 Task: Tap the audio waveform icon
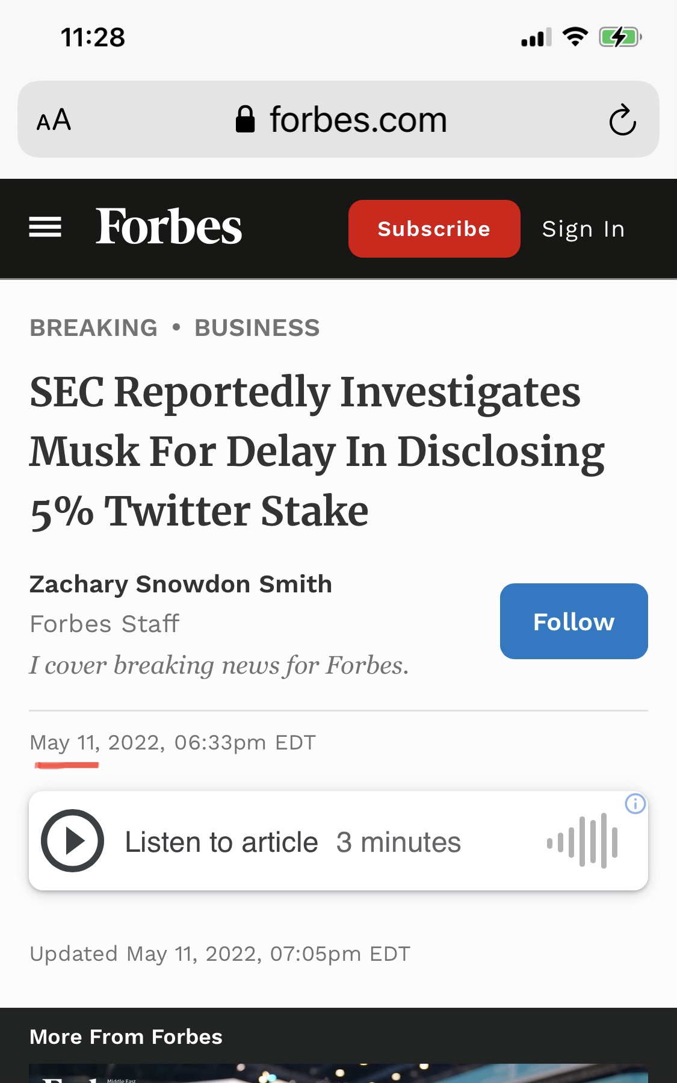(x=582, y=841)
